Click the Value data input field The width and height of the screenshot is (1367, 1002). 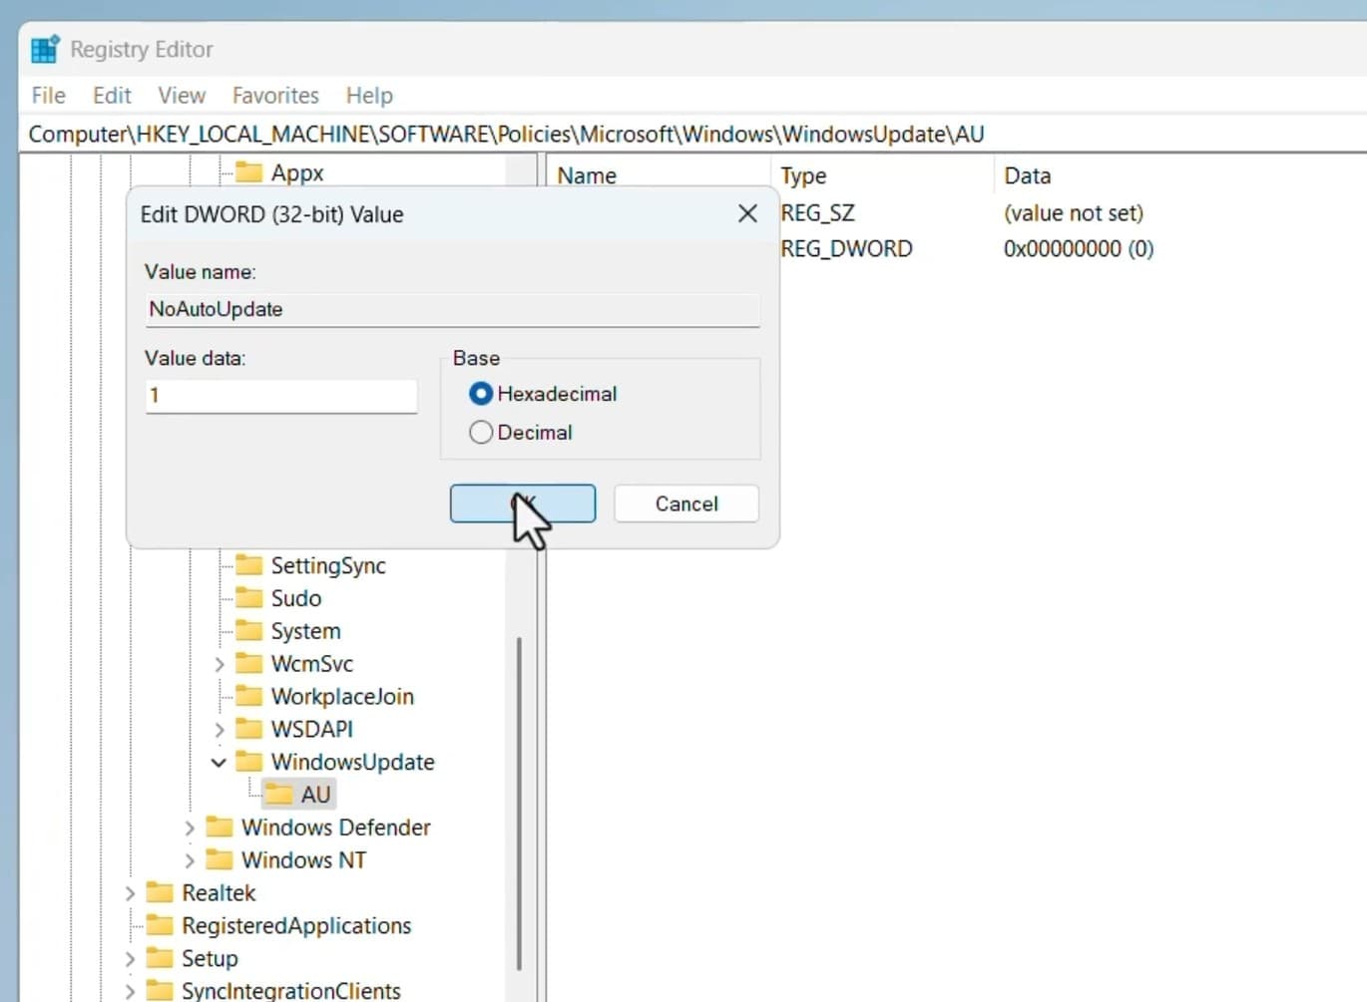point(280,396)
